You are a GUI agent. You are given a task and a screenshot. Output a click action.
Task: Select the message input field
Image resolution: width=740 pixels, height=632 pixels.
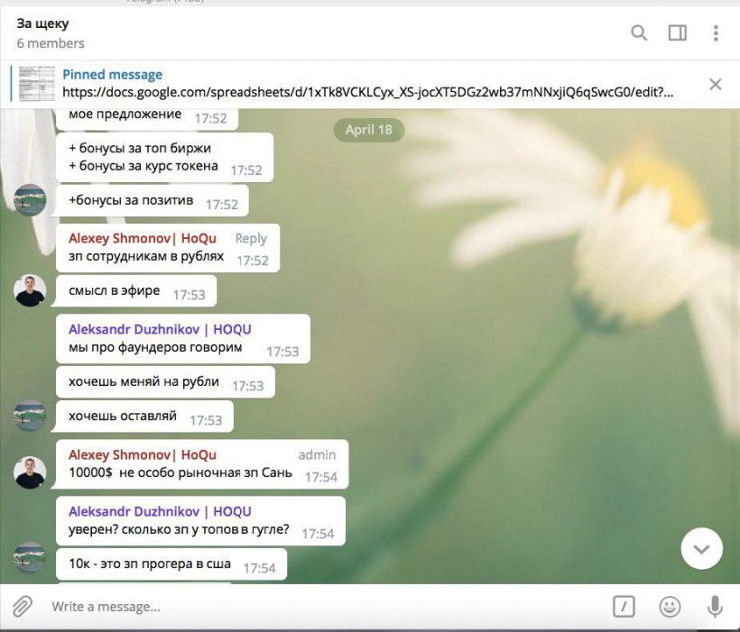tap(271, 606)
